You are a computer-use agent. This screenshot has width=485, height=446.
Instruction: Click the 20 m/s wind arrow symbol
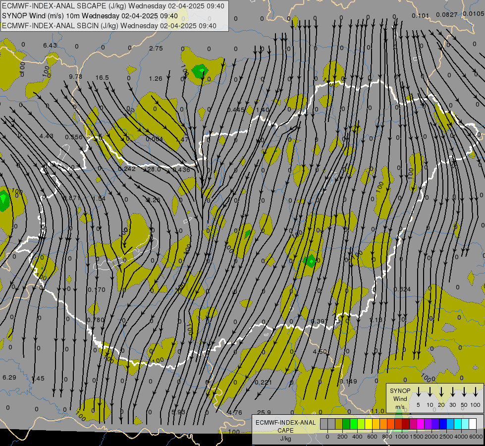click(441, 392)
